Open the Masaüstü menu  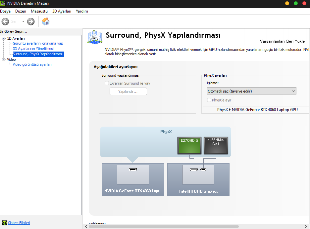[39, 11]
